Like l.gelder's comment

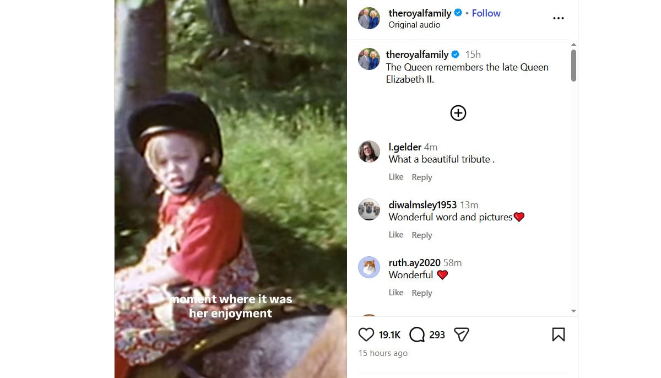[396, 177]
